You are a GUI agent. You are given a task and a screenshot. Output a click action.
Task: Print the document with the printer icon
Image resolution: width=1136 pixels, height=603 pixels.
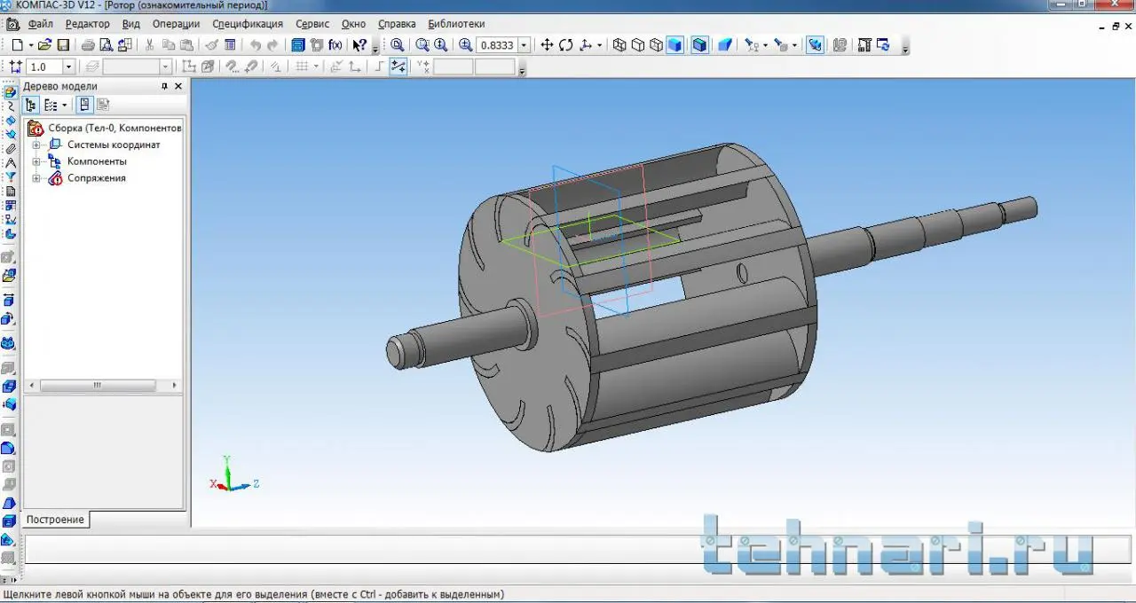88,44
